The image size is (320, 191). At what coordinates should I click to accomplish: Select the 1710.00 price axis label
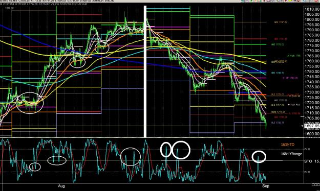click(312, 113)
